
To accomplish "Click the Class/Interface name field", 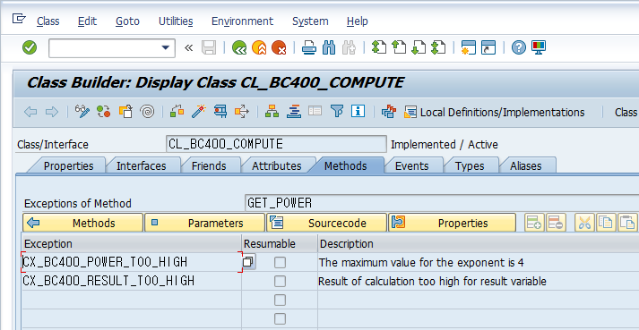I will pos(276,144).
